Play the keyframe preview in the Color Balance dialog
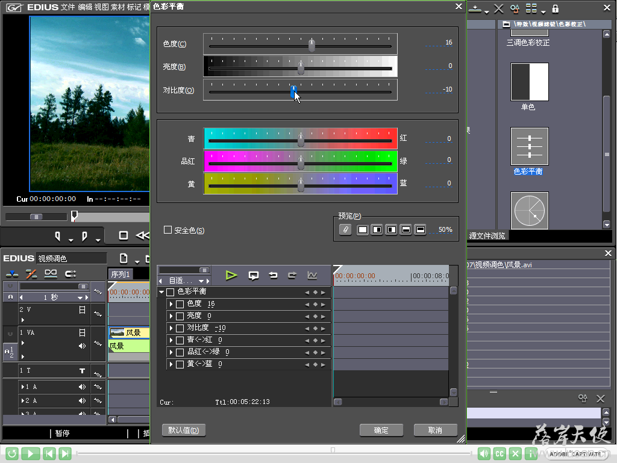The image size is (617, 463). [231, 276]
